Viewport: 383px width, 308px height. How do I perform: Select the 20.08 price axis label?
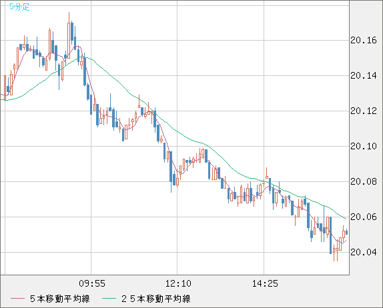364,182
